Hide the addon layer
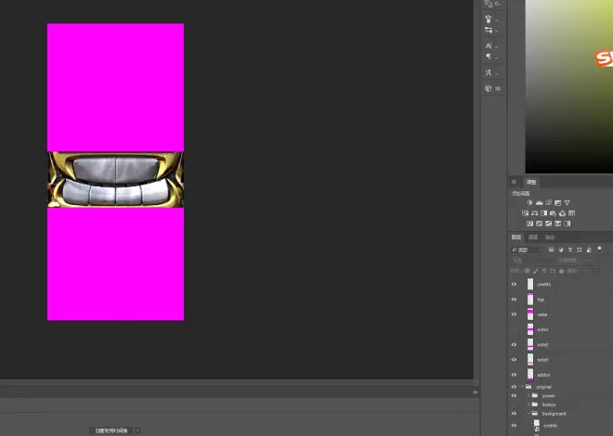This screenshot has width=613, height=436. [515, 375]
